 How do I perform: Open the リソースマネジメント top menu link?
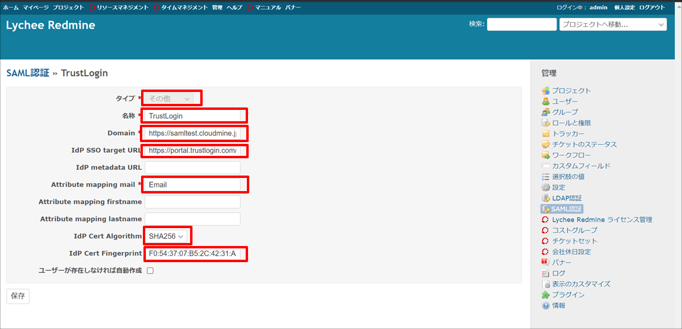tap(122, 8)
